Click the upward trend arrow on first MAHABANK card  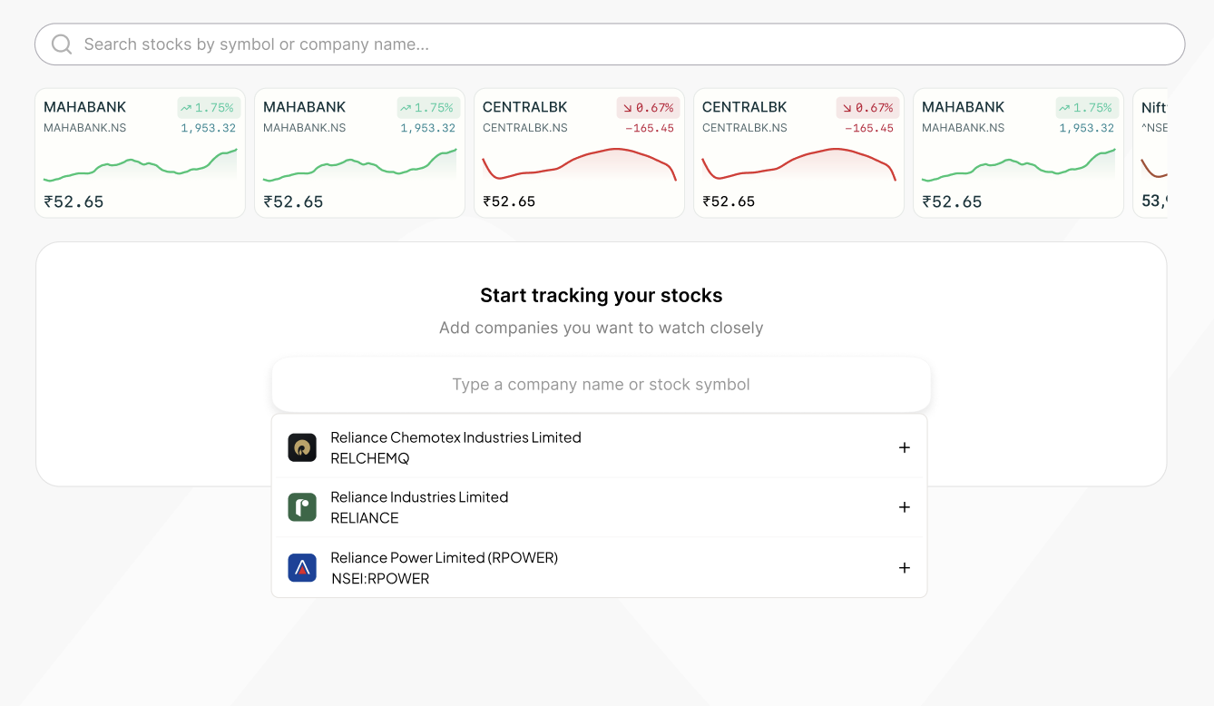tap(187, 106)
